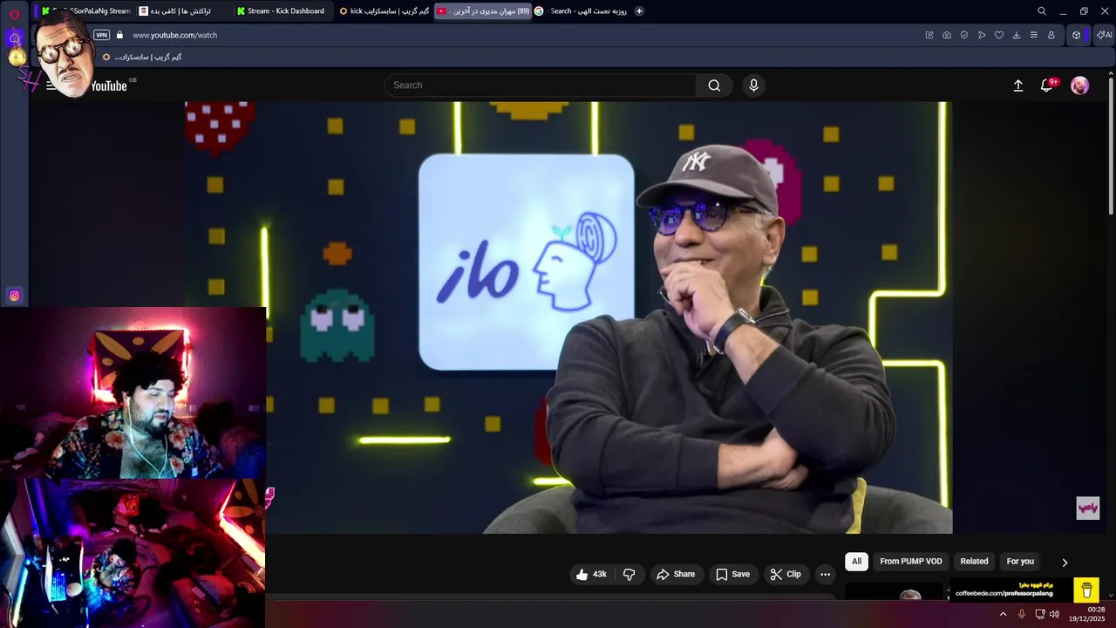The height and width of the screenshot is (628, 1116).
Task: Open the coffeebede.com/professorpalang banner
Action: [1011, 590]
